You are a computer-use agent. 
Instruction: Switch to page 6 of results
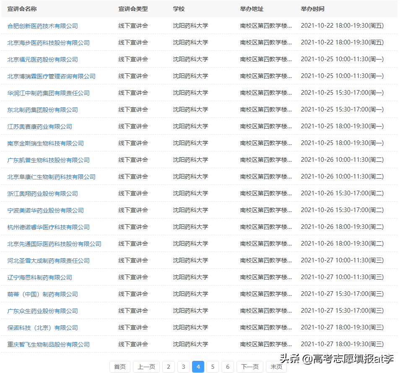pyautogui.click(x=227, y=366)
